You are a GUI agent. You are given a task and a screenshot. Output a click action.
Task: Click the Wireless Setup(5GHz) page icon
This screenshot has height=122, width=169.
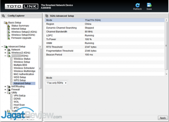pyautogui.click(x=8, y=35)
